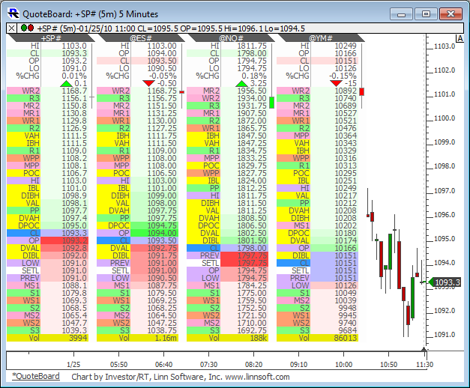This screenshot has height=388, width=470.
Task: Maximize the QuoteBoard window
Action: tap(426, 13)
